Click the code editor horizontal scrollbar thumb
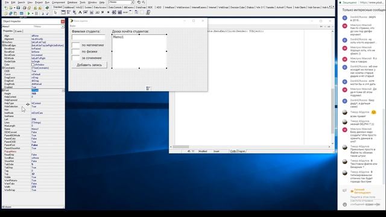The width and height of the screenshot is (386, 217). pos(181,146)
